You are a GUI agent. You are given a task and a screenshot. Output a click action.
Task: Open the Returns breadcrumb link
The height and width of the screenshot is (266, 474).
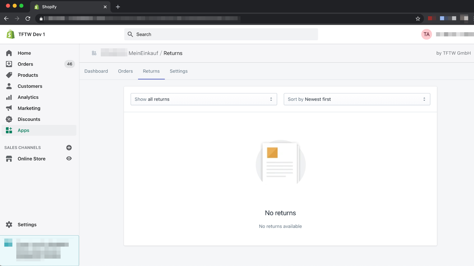(x=173, y=53)
